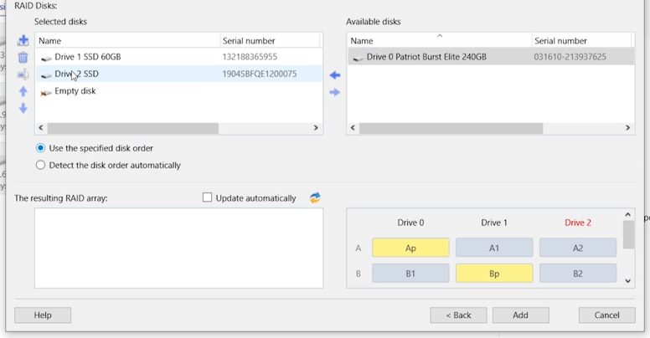Click disk icon beside Drive 2 SSD
650x338 pixels.
click(46, 75)
